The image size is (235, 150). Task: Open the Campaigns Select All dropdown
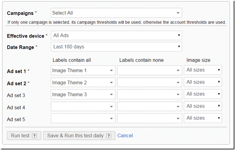coord(116,13)
